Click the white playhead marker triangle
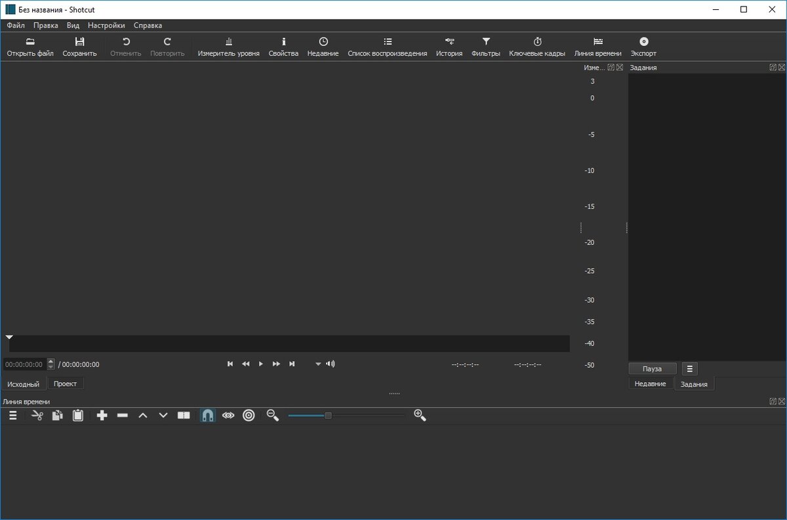 [x=9, y=337]
